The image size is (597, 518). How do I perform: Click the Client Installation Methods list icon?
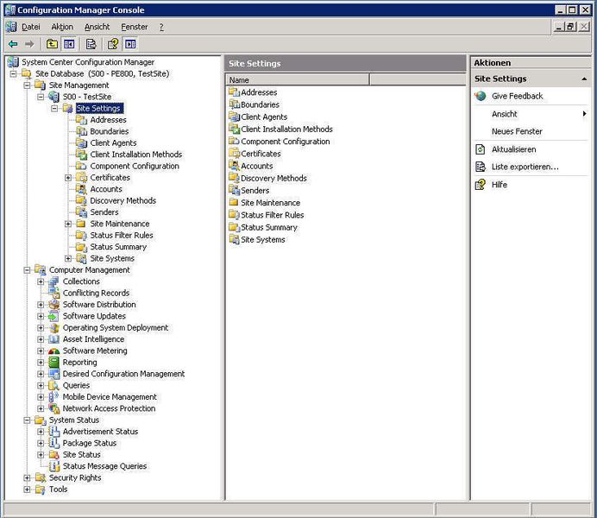click(x=234, y=129)
